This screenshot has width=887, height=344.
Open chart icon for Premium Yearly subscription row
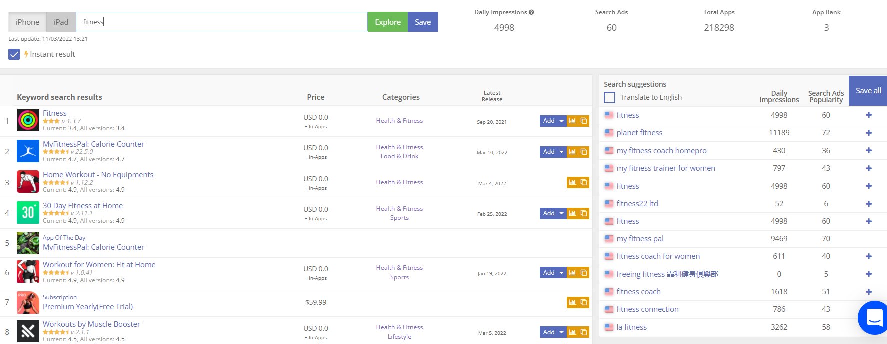(x=572, y=302)
